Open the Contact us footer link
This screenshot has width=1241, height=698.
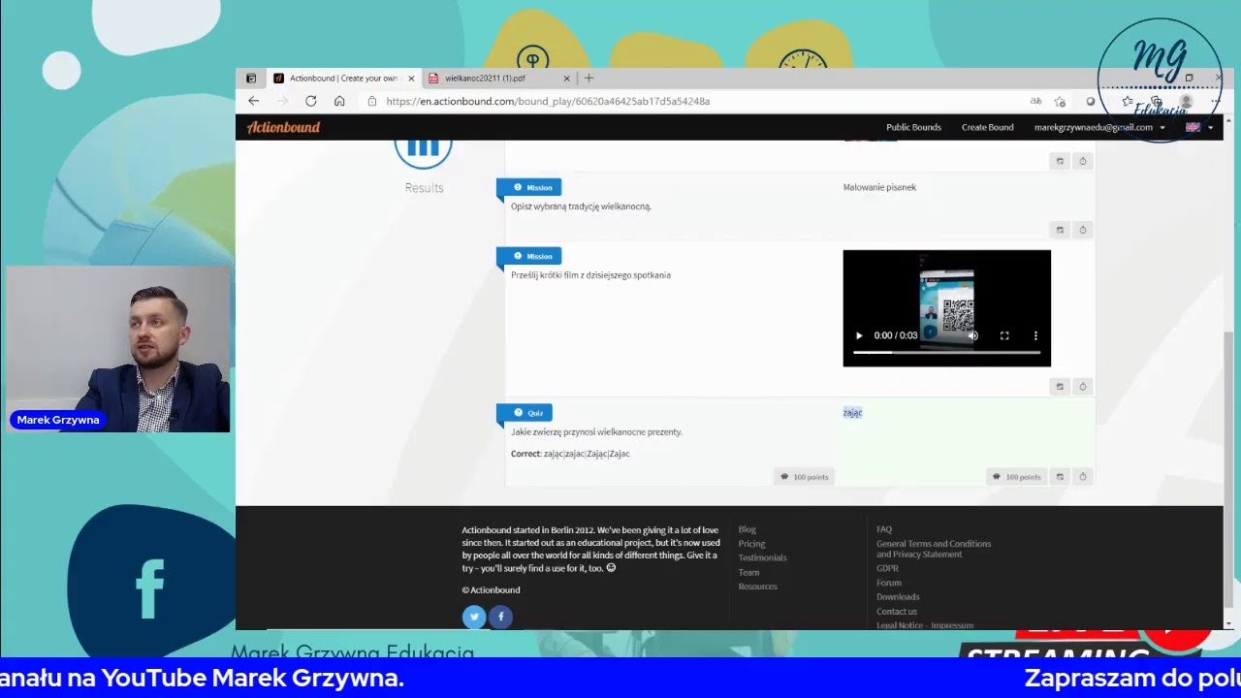pos(897,612)
